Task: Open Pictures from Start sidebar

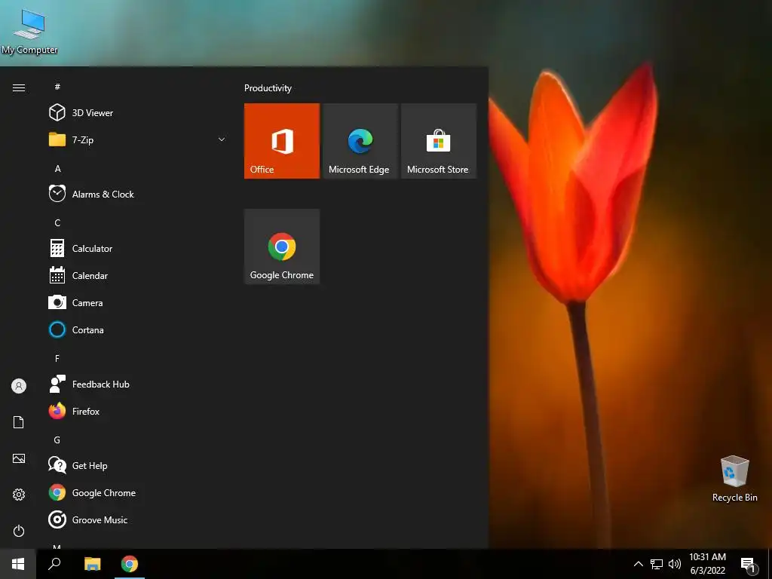Action: click(x=19, y=458)
